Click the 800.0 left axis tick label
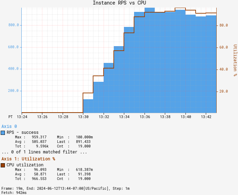Image resolution: width=238 pixels, height=195 pixels. (x=14, y=25)
